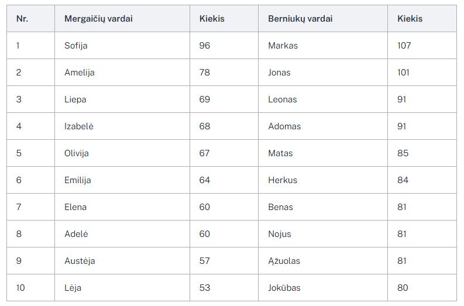Select the name Emilija
The height and width of the screenshot is (306, 464).
click(x=78, y=180)
